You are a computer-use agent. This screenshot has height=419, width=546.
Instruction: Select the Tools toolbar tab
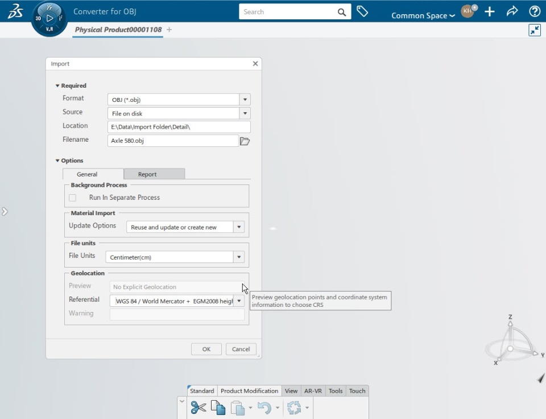336,391
